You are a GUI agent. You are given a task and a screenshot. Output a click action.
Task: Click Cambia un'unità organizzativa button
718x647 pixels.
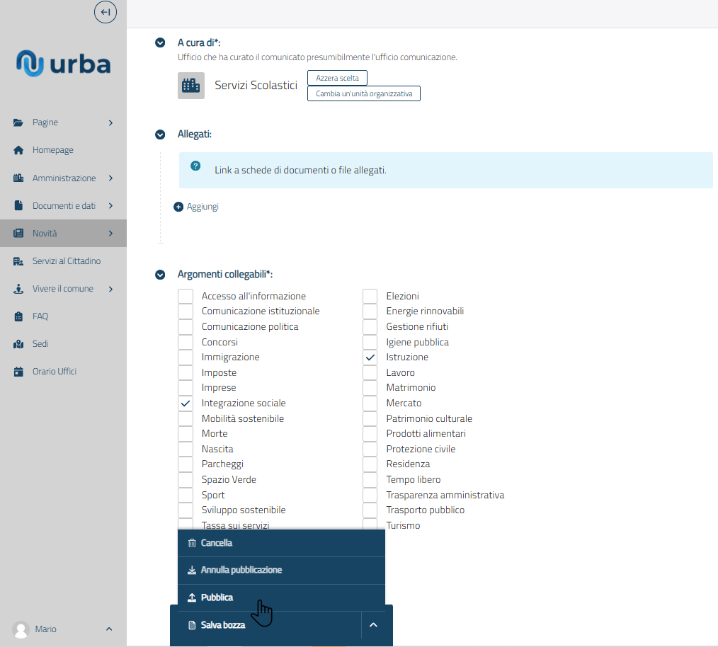(363, 93)
